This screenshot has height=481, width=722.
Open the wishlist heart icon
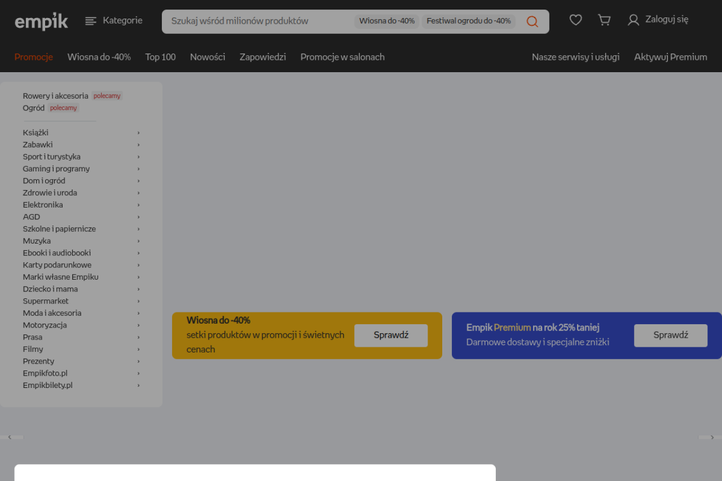(x=575, y=20)
